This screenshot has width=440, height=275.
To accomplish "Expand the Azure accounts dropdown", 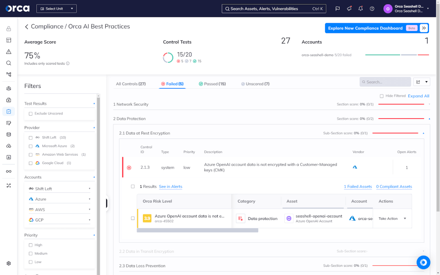I will coord(59,199).
